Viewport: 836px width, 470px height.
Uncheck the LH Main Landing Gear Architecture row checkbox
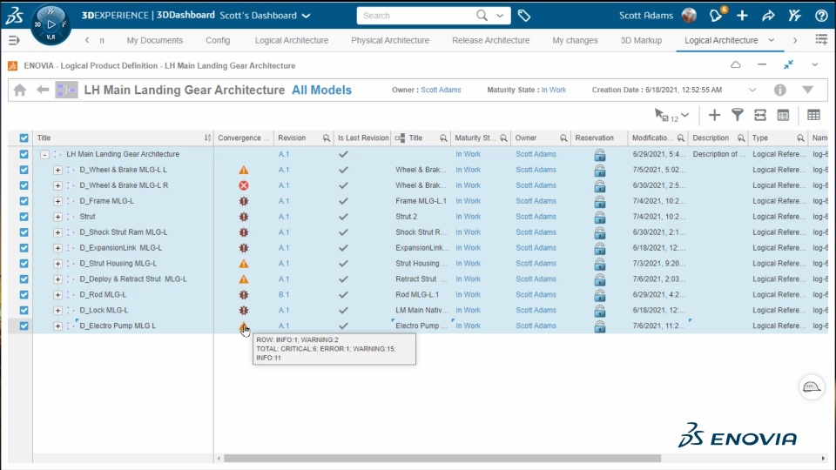(x=24, y=154)
